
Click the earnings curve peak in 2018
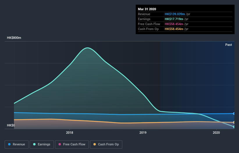[x=87, y=48]
